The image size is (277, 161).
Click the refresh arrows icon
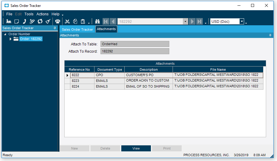(40, 21)
